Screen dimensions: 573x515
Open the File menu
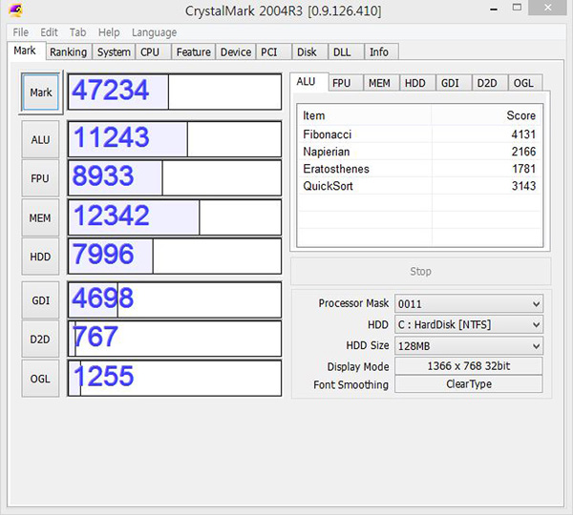pos(20,32)
